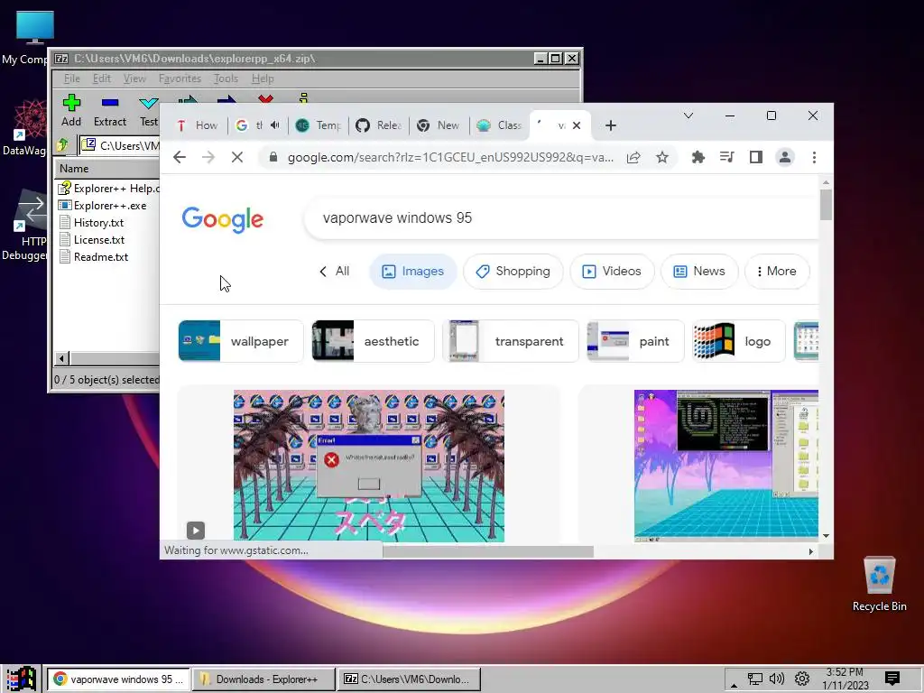Open a new Chrome tab

pyautogui.click(x=611, y=125)
